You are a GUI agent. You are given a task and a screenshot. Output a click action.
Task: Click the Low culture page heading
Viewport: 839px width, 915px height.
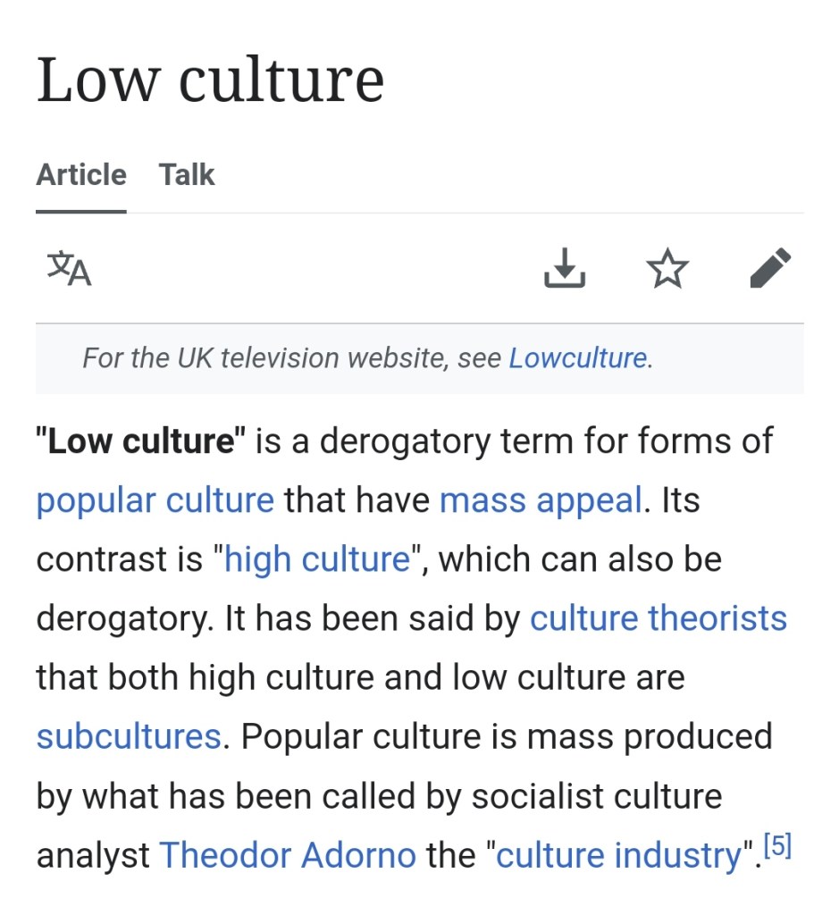pyautogui.click(x=210, y=79)
